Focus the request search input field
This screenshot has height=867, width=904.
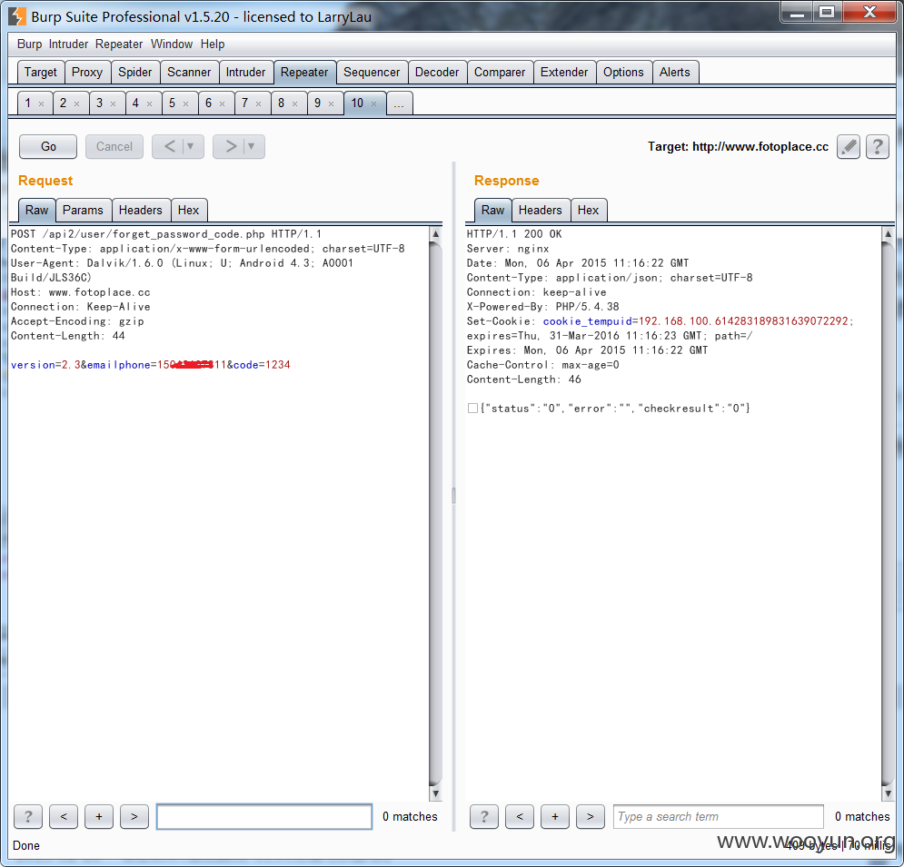[x=264, y=816]
